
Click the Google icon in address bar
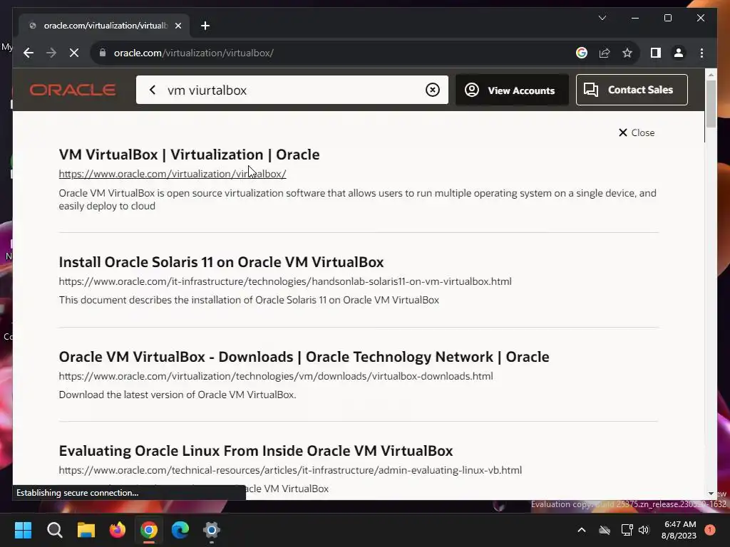pos(582,53)
